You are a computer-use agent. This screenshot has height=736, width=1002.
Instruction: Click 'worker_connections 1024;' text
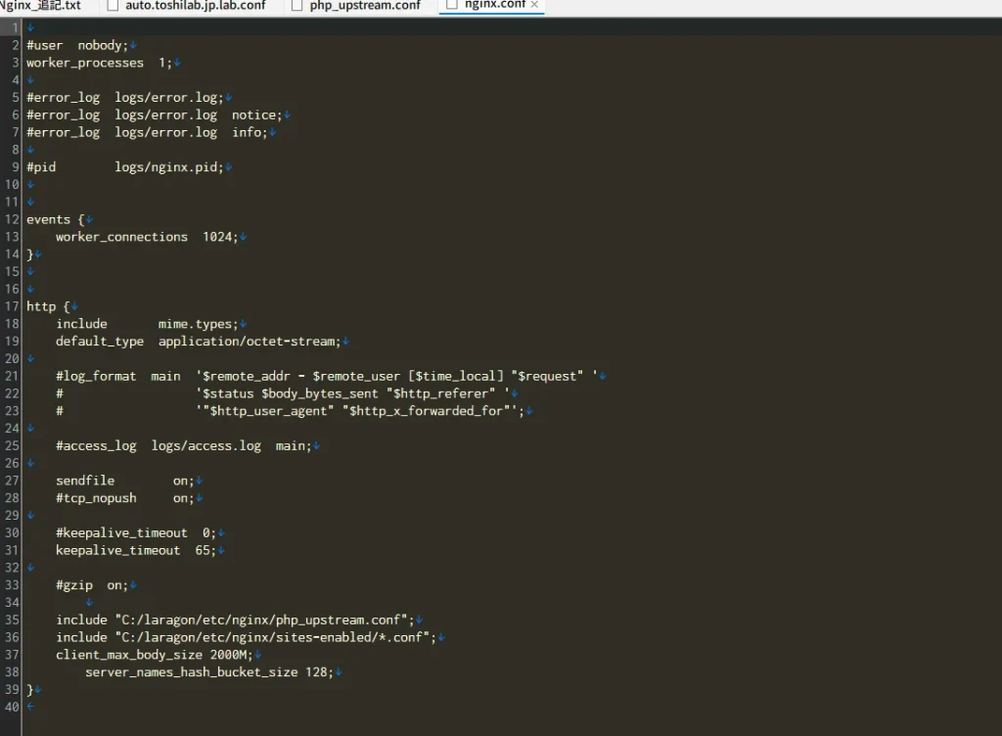tap(147, 237)
